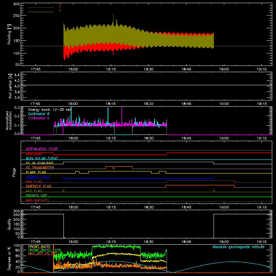Click the 18:45 label under modulation plot
Screen dimensions: 276x276
(x=186, y=138)
